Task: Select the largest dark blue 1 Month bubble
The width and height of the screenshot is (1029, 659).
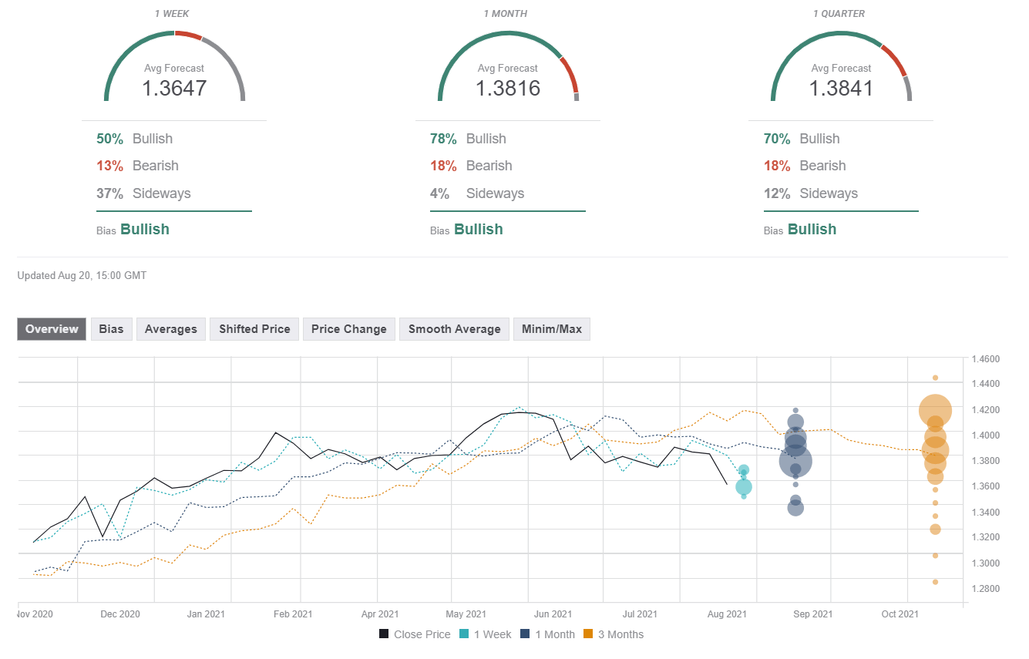Action: pyautogui.click(x=795, y=462)
